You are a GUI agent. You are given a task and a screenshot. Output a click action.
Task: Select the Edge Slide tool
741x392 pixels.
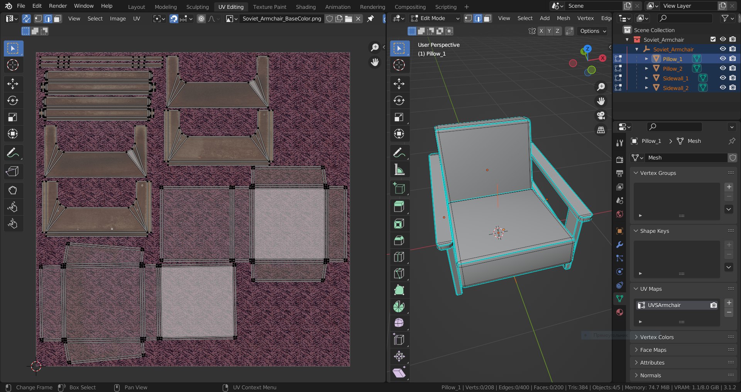399,339
